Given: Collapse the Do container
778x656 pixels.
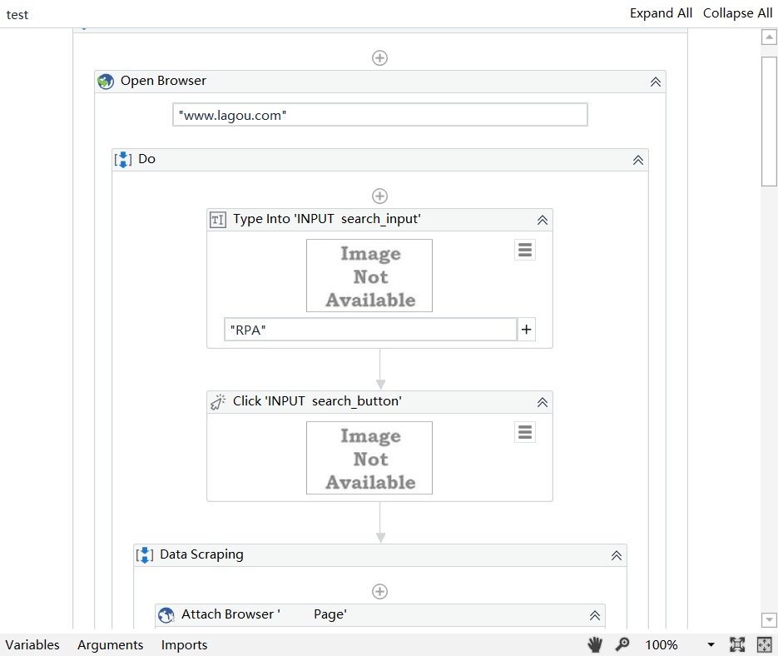Looking at the screenshot, I should (637, 159).
